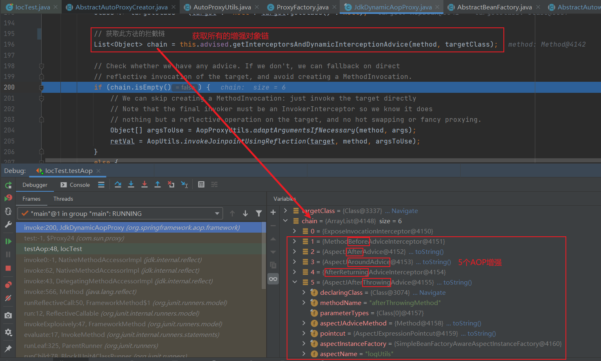Screen dimensions: 601x361
Task: Open AbstractBeanFactory.java editor tab
Action: point(494,7)
